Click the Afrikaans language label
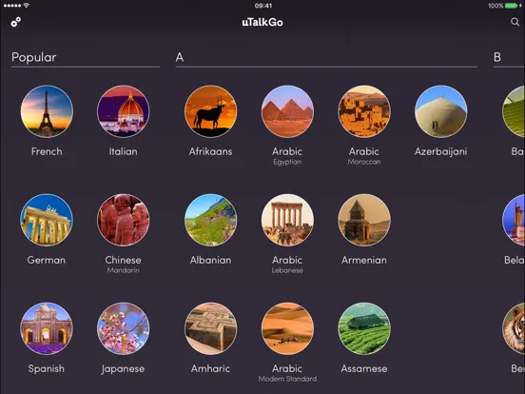525x394 pixels. coord(210,151)
